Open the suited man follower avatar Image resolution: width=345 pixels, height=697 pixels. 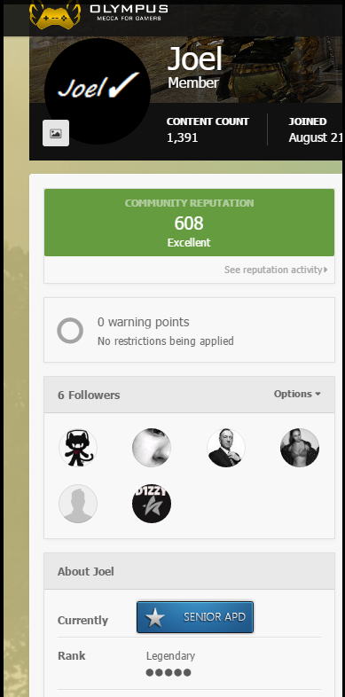(x=226, y=448)
